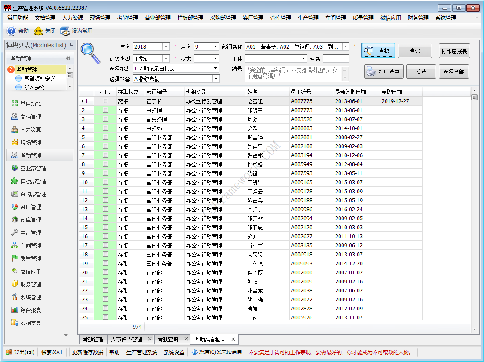
Task: Click the 打印总报表 button
Action: pos(454,51)
